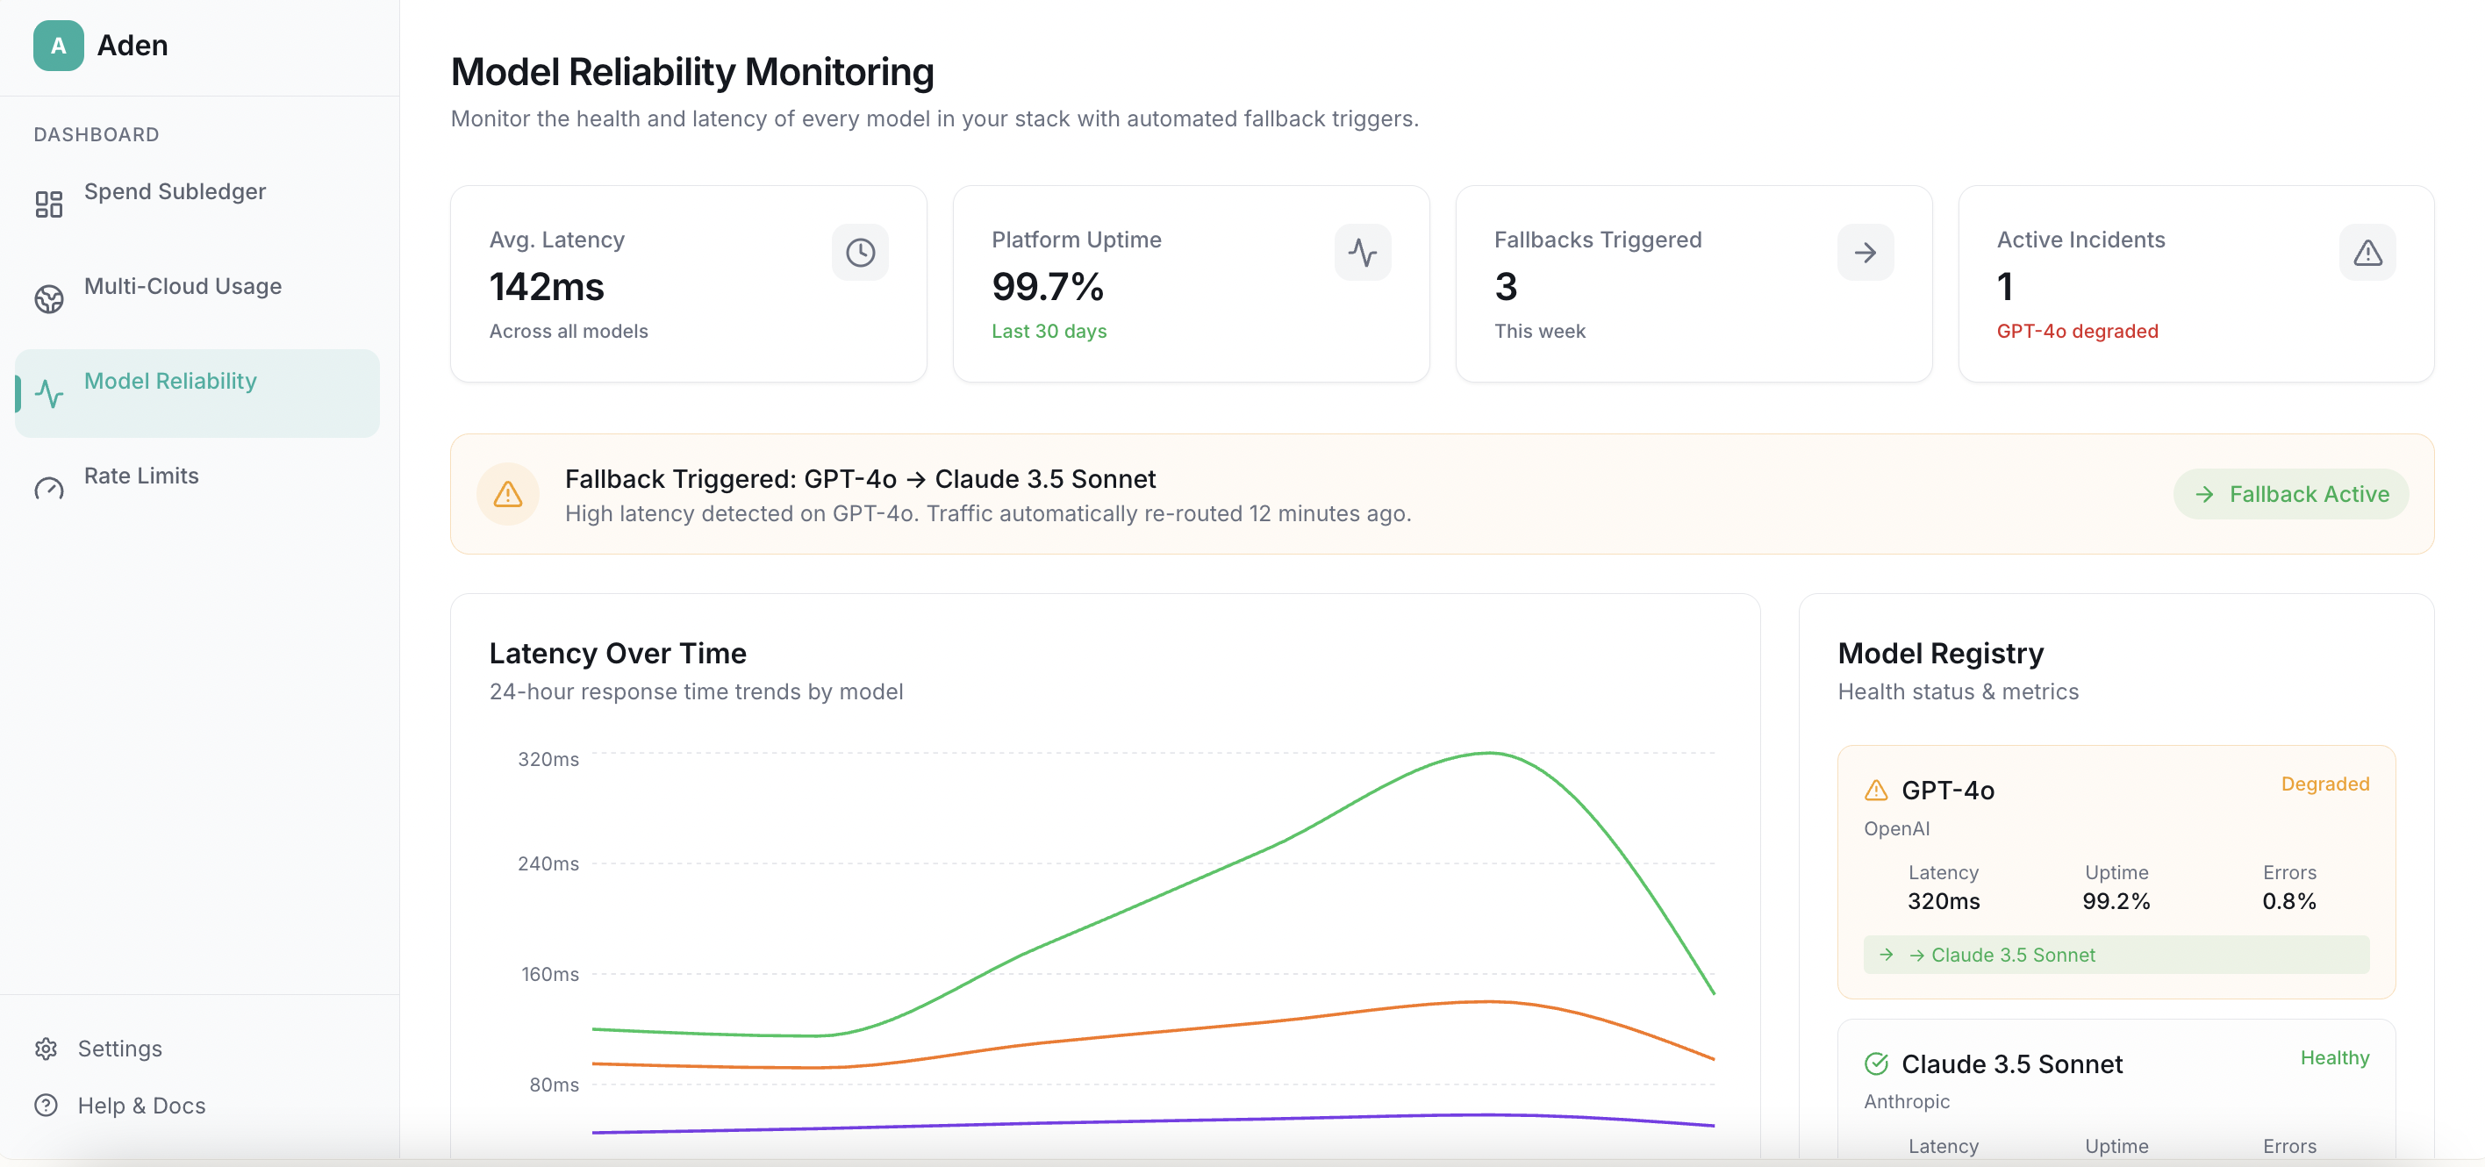Click the Degraded status label on GPT-4o
Screen dimensions: 2485x1167
tap(2325, 784)
